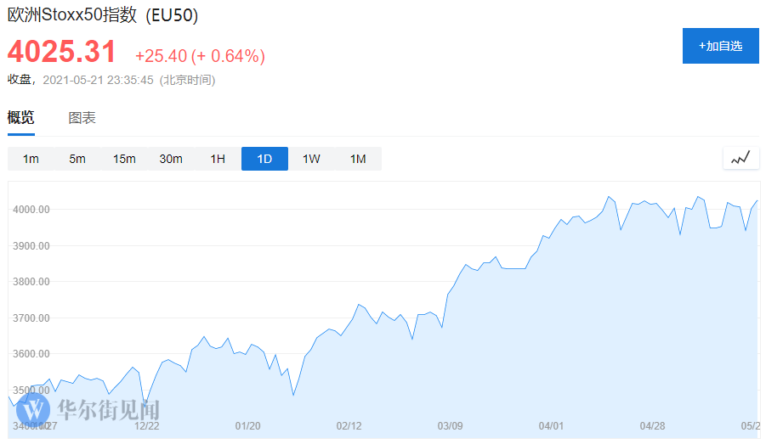Click the 03/09 date marker on axis
Image resolution: width=766 pixels, height=444 pixels.
[x=450, y=425]
